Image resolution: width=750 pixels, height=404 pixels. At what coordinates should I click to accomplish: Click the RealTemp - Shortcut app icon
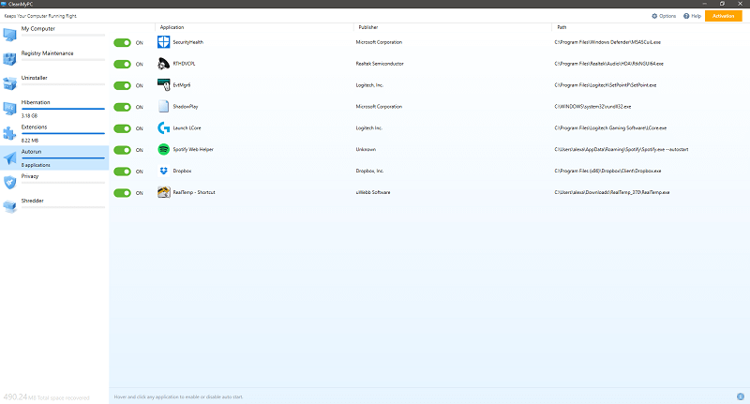163,192
